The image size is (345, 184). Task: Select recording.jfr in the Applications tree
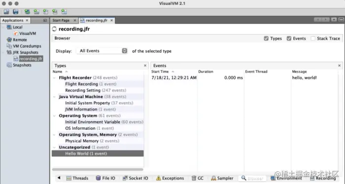coord(31,59)
